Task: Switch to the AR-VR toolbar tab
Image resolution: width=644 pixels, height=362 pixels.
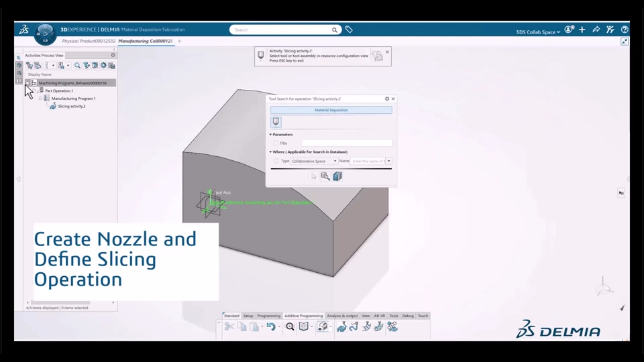Action: tap(380, 316)
